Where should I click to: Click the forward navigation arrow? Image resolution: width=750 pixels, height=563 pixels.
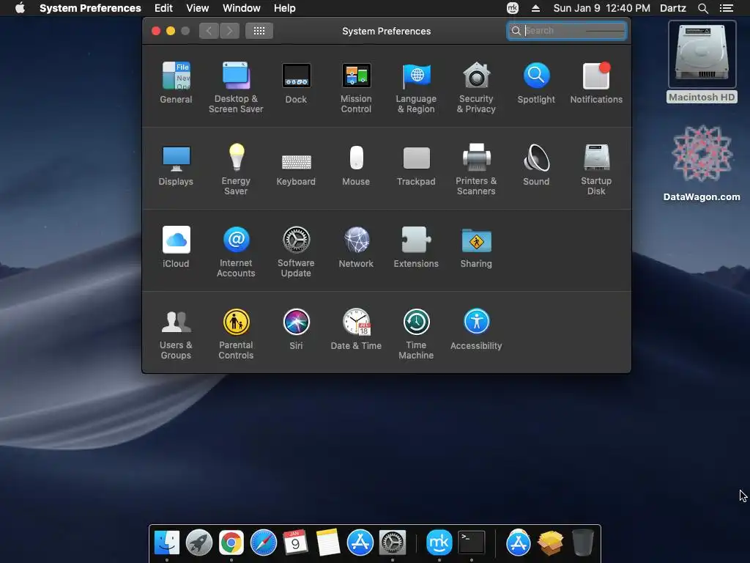(x=229, y=31)
